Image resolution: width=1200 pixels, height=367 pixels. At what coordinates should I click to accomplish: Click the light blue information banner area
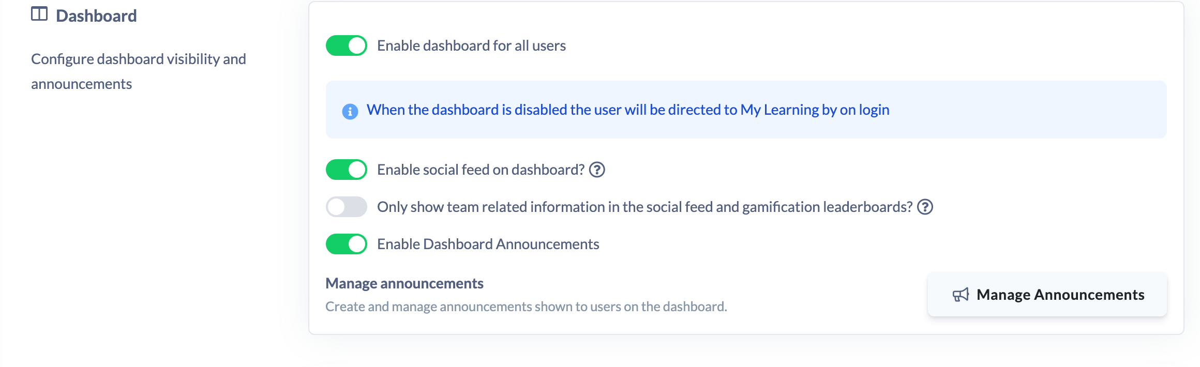point(746,110)
